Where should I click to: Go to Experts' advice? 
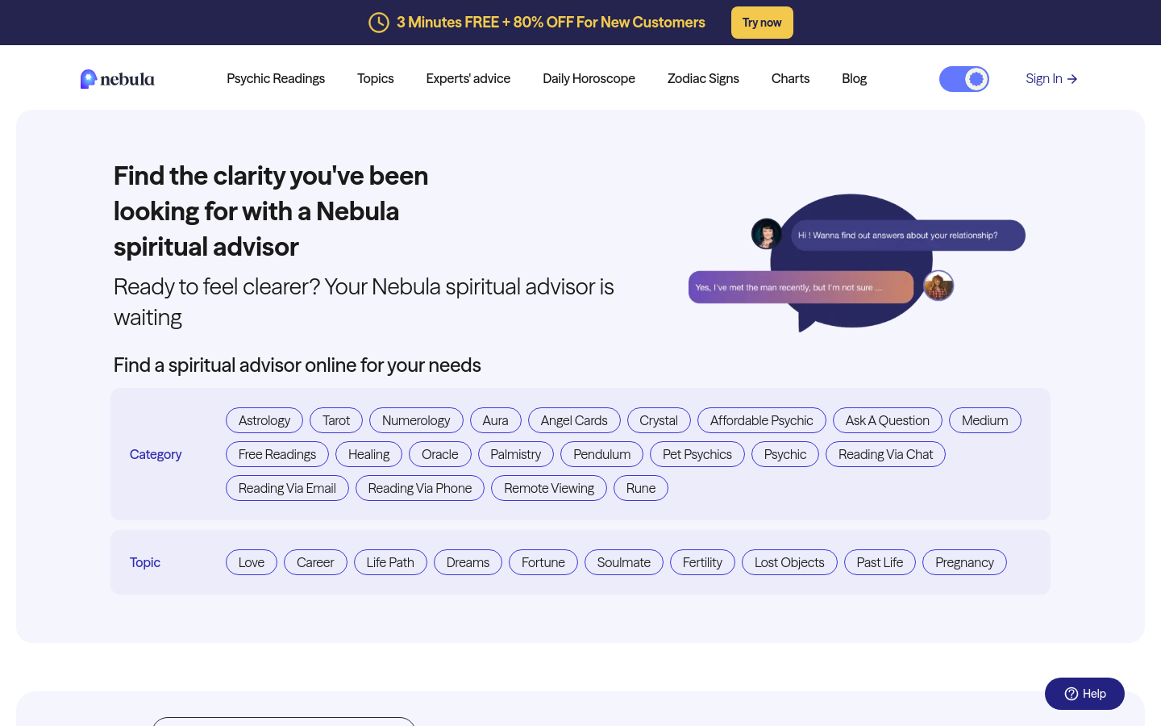[468, 78]
